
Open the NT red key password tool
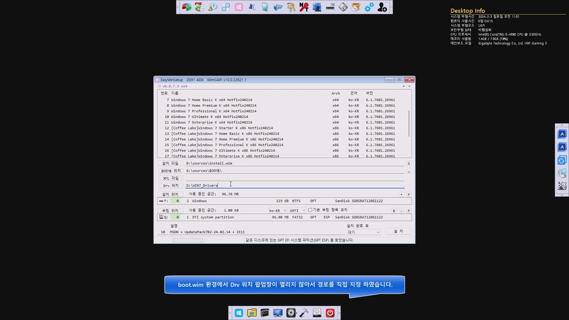coord(304,7)
